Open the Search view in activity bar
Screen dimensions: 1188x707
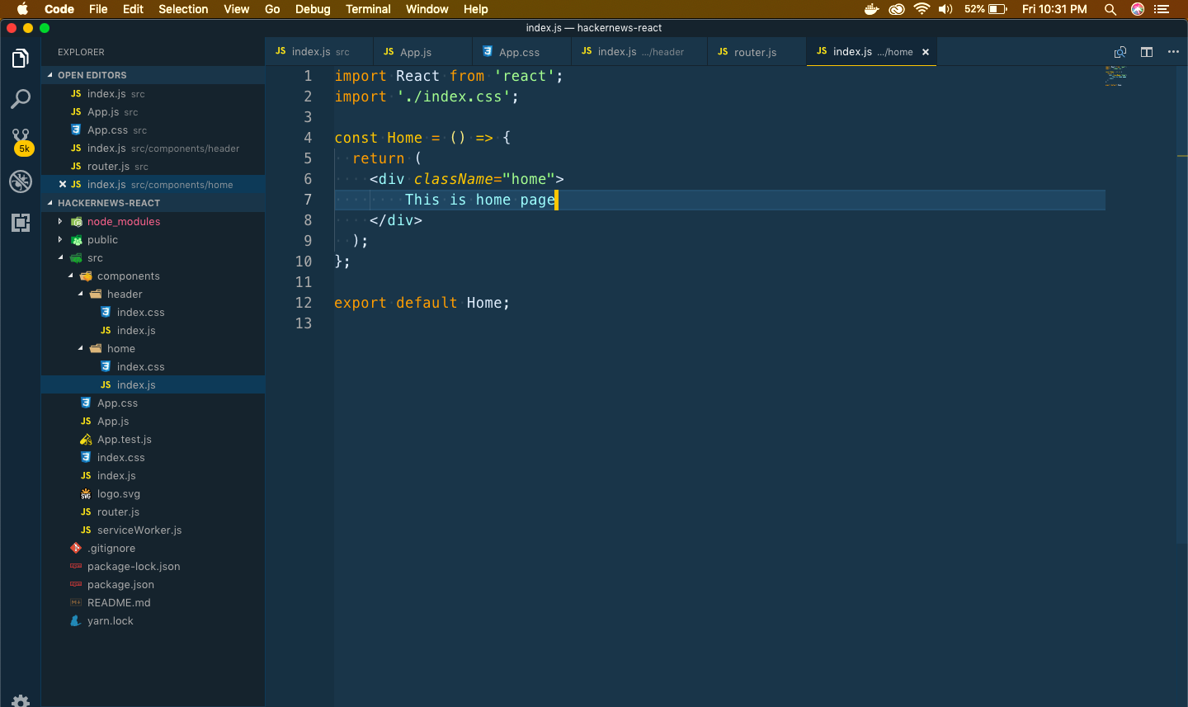click(x=21, y=99)
